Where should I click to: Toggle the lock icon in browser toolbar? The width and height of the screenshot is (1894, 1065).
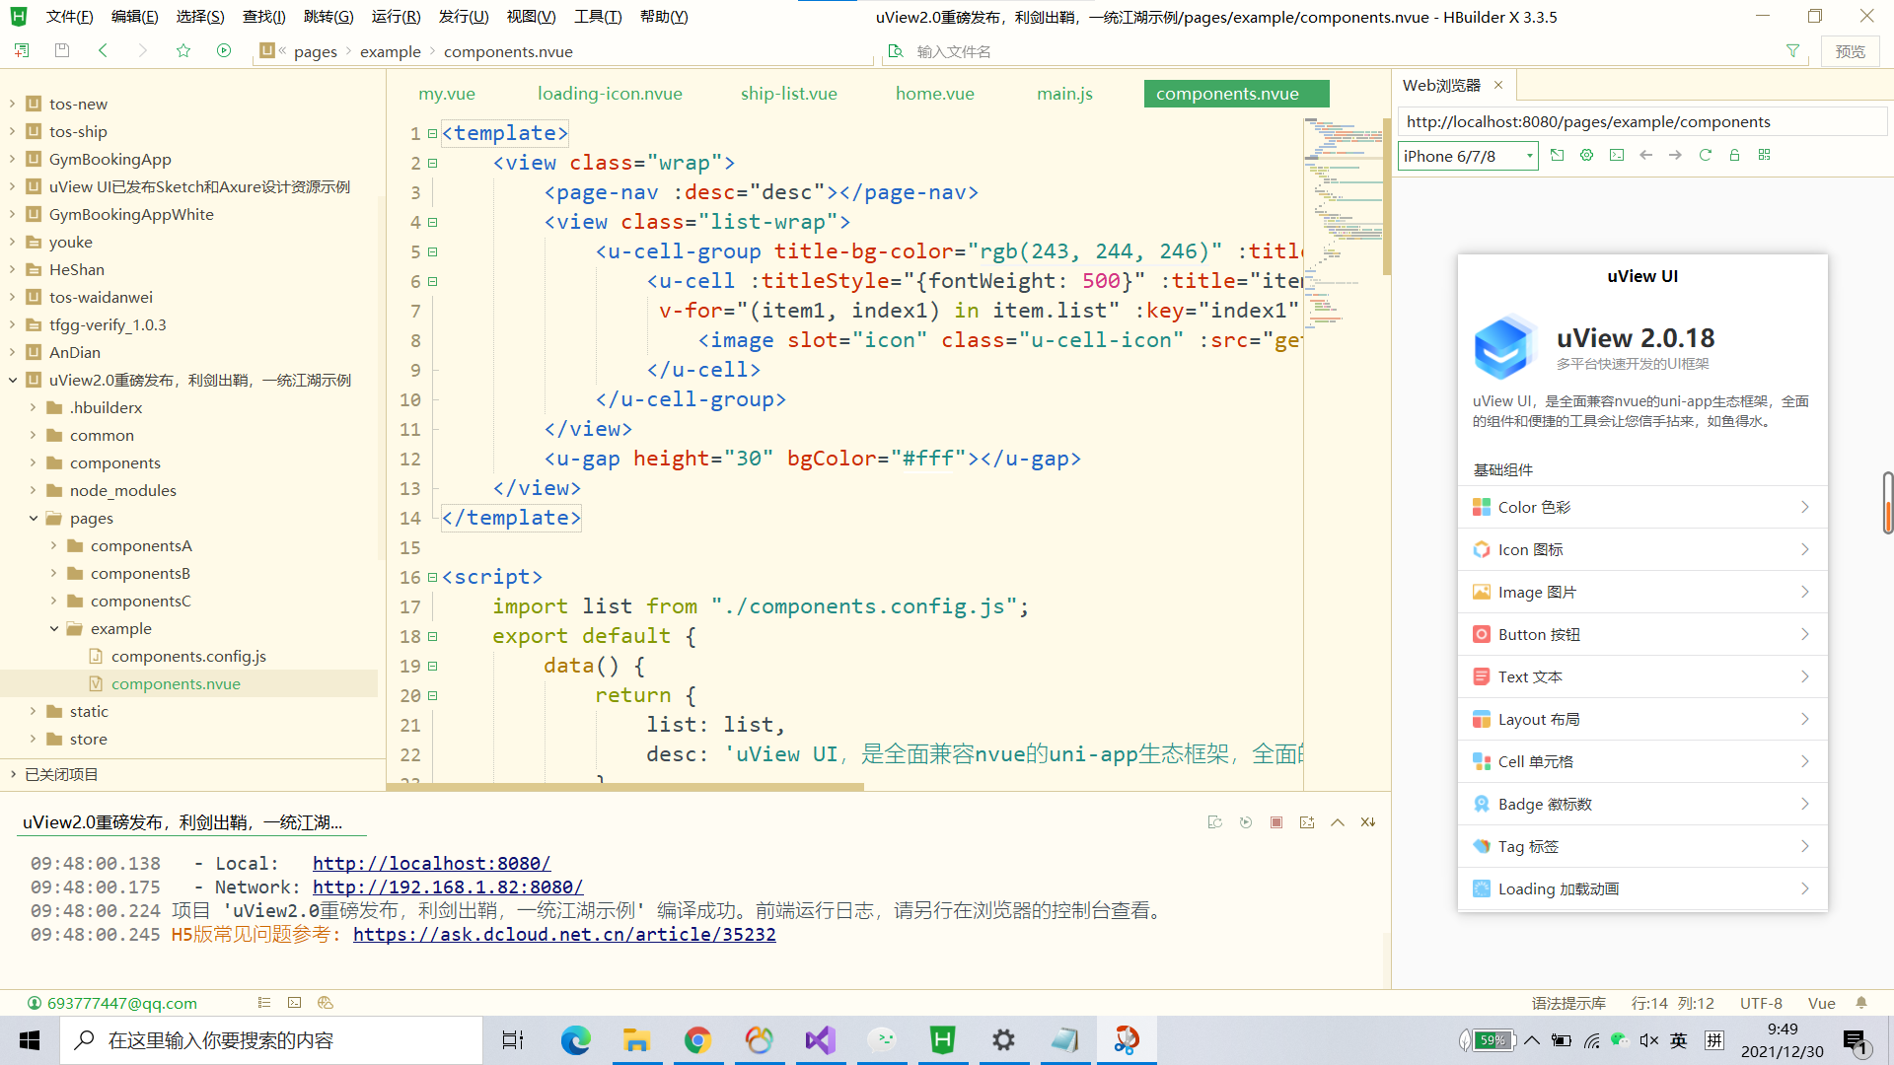[x=1734, y=156]
